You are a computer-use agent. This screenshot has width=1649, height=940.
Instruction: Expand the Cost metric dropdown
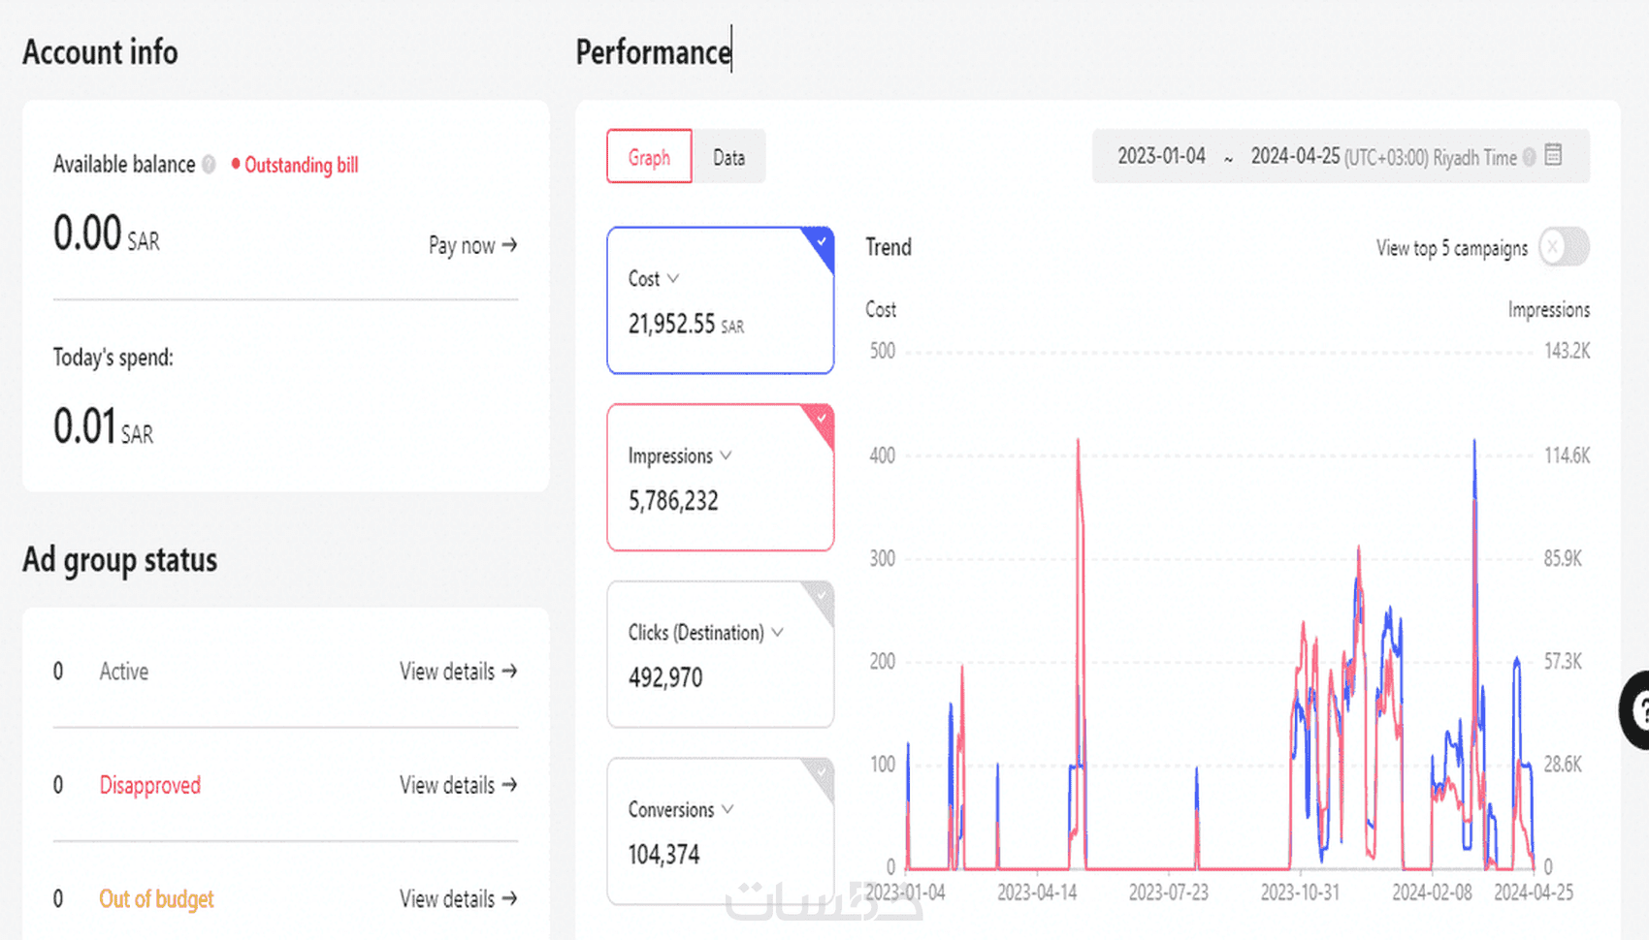pos(673,278)
